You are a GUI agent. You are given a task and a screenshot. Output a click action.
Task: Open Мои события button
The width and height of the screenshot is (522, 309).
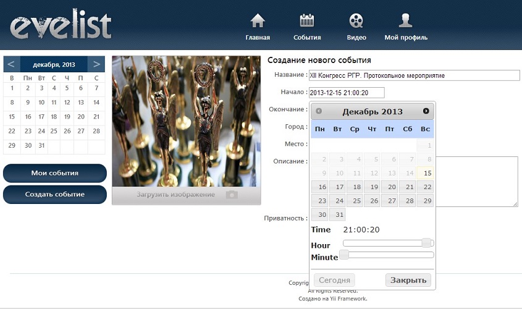tap(55, 173)
